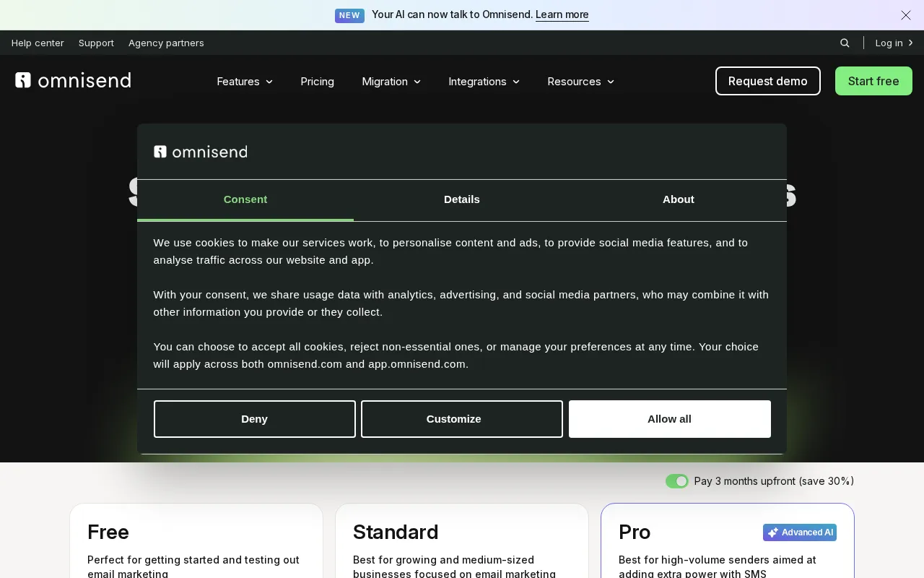Open the Pricing page

[x=317, y=82]
